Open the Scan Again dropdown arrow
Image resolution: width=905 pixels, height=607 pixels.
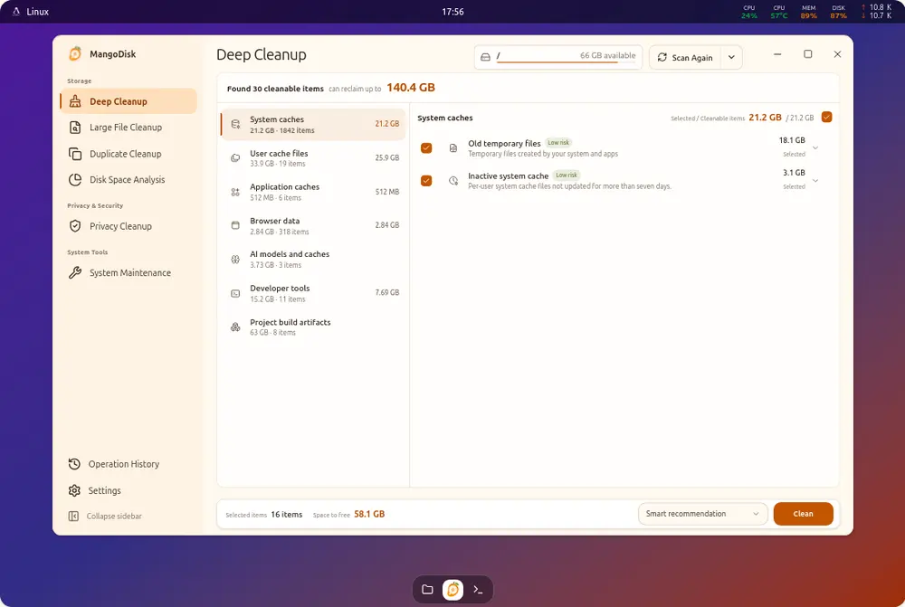point(731,57)
